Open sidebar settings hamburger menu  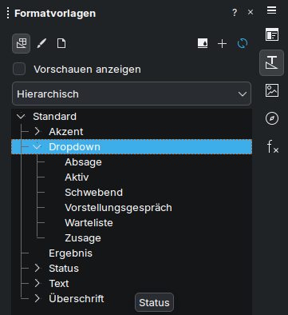click(x=272, y=10)
